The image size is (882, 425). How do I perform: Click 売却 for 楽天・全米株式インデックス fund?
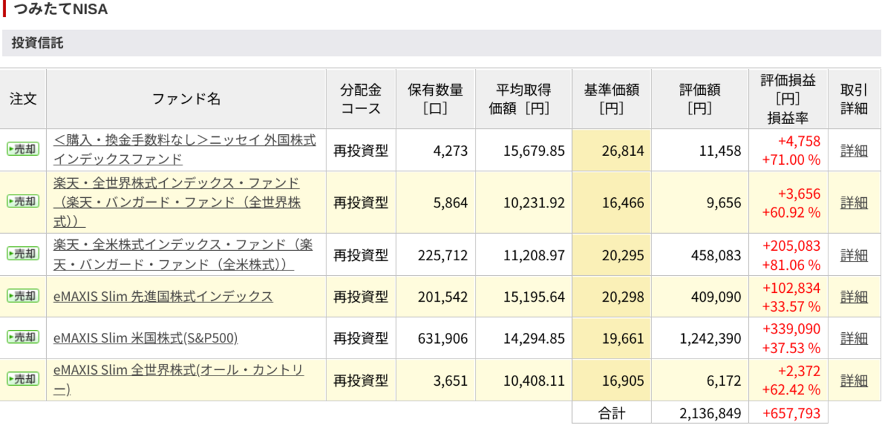(x=23, y=254)
